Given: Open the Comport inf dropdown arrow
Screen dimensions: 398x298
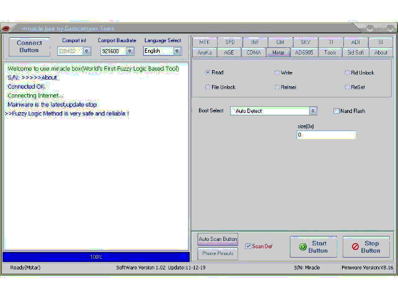Looking at the screenshot, I should (86, 51).
